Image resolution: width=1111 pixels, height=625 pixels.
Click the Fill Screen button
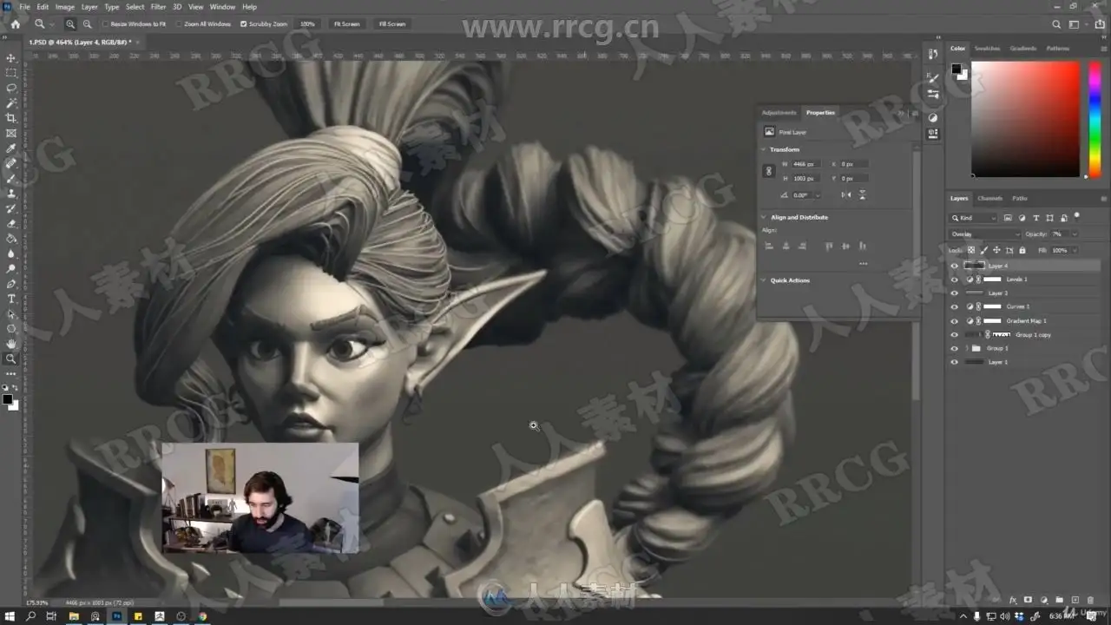392,24
